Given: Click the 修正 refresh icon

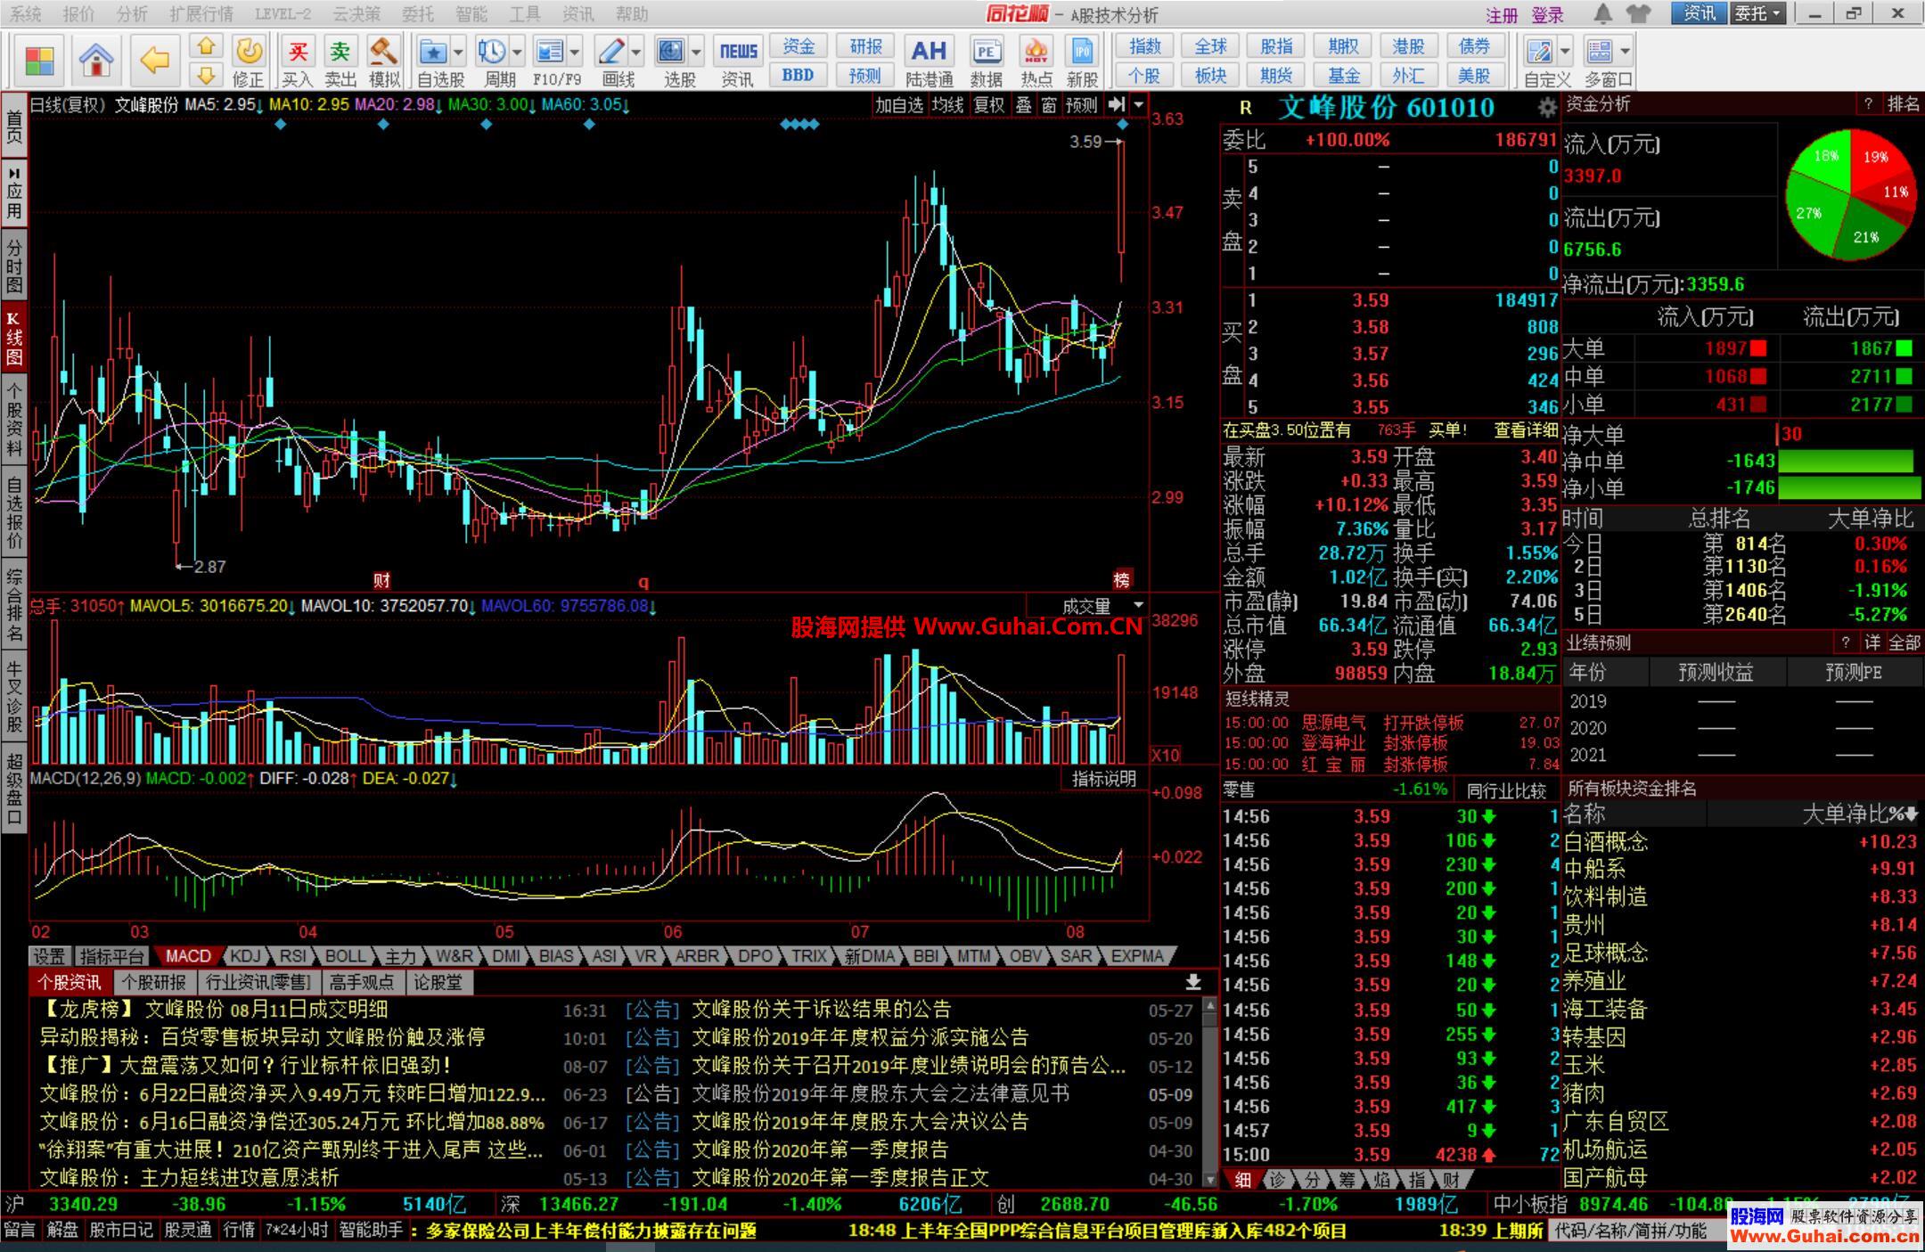Looking at the screenshot, I should click(249, 51).
